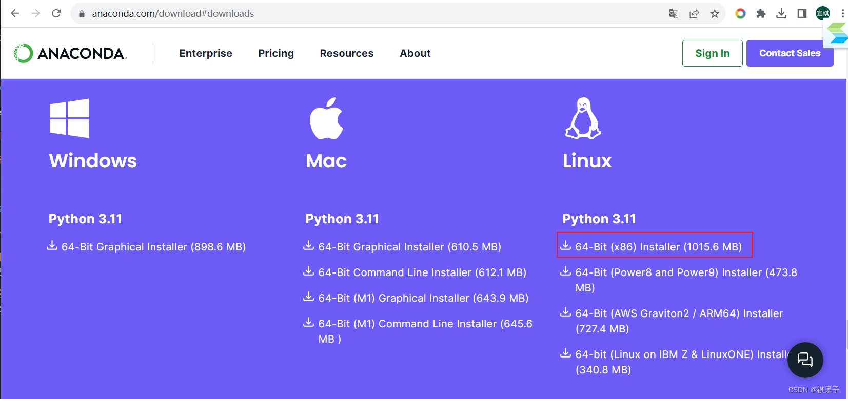Click the lock icon in the address bar
Image resolution: width=848 pixels, height=399 pixels.
82,14
